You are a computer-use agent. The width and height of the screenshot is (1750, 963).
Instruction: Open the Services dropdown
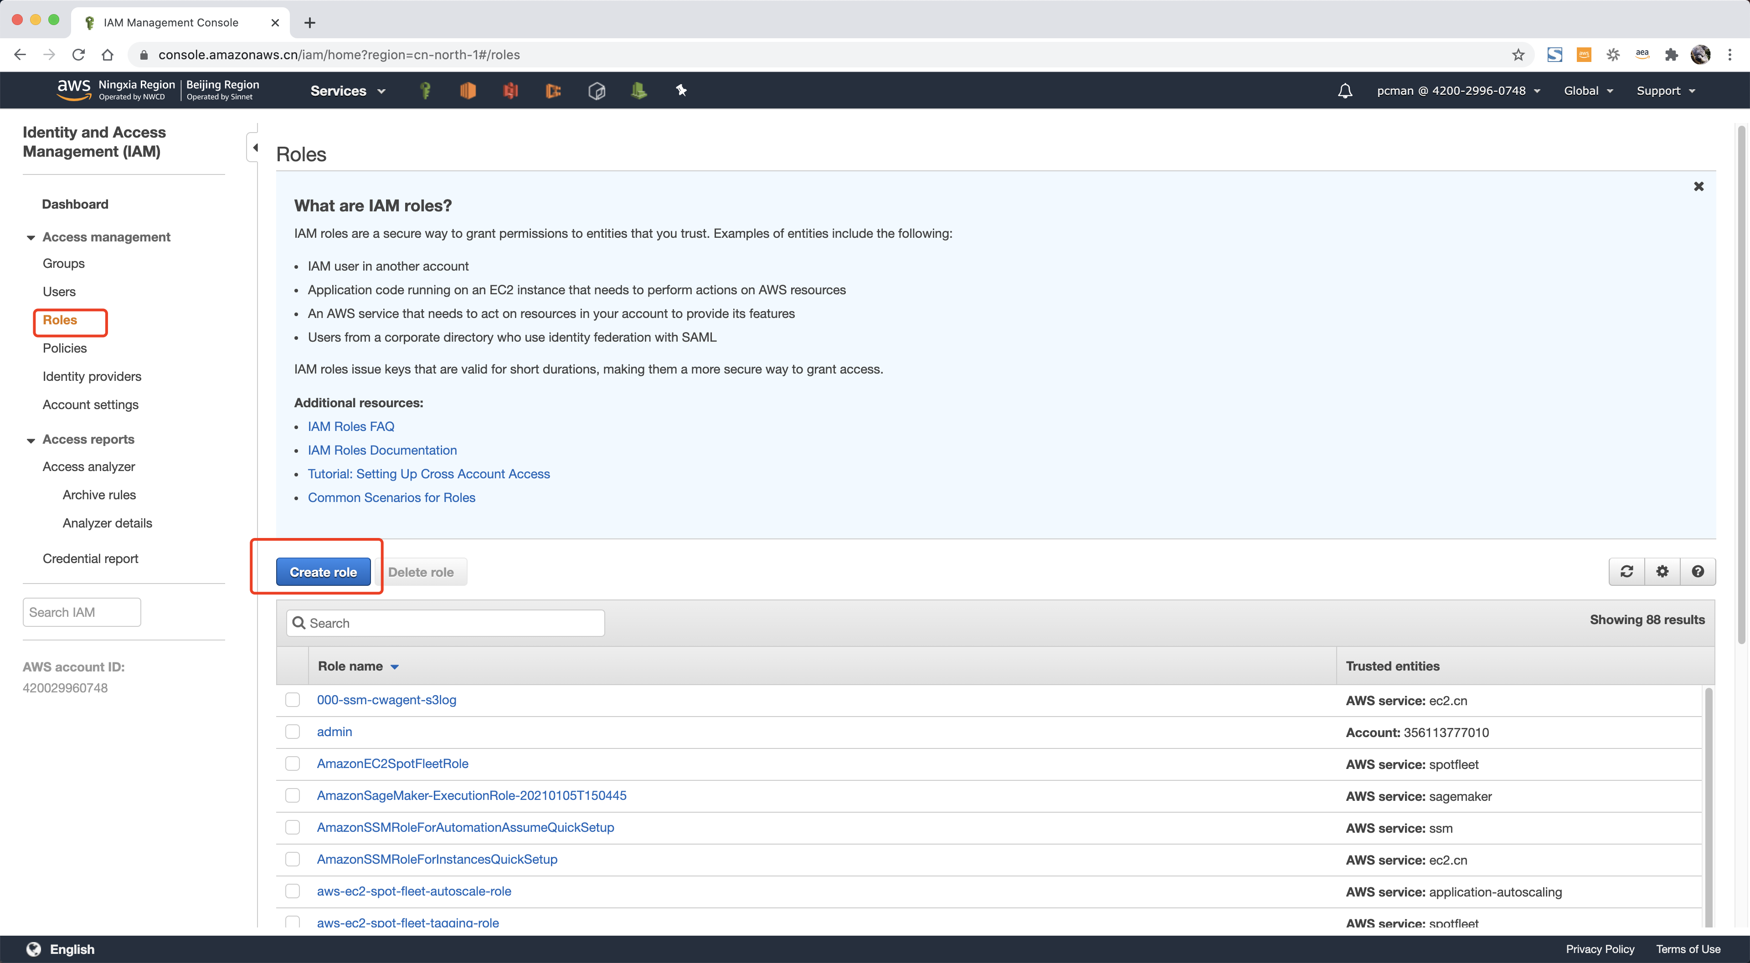coord(348,91)
